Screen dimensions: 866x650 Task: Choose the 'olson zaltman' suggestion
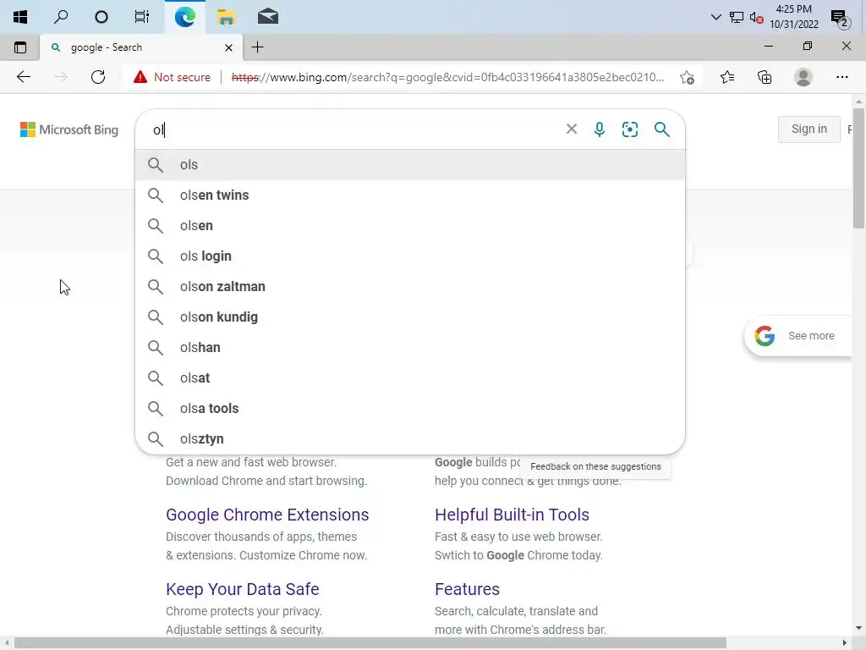tap(410, 286)
